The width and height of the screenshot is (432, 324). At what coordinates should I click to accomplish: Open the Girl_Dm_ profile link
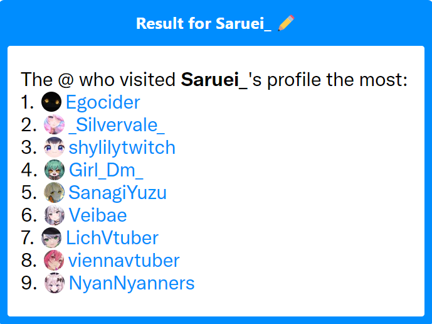(x=106, y=170)
